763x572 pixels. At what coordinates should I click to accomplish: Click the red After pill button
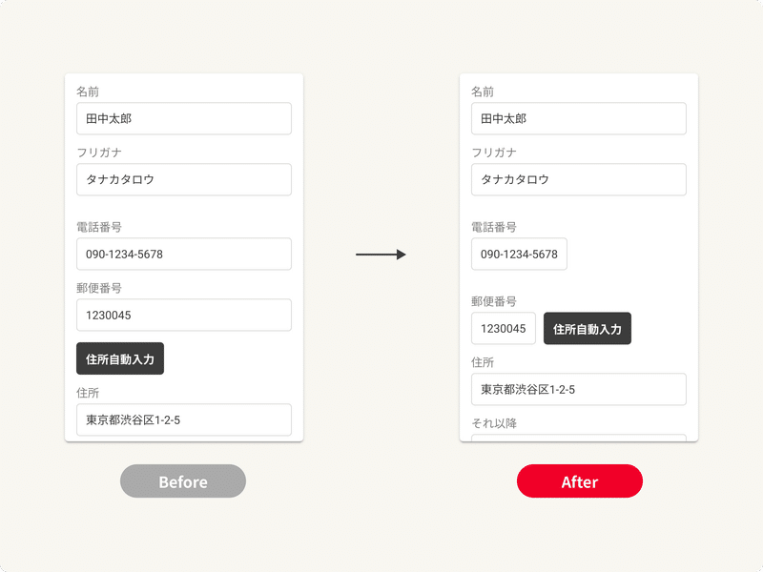580,481
